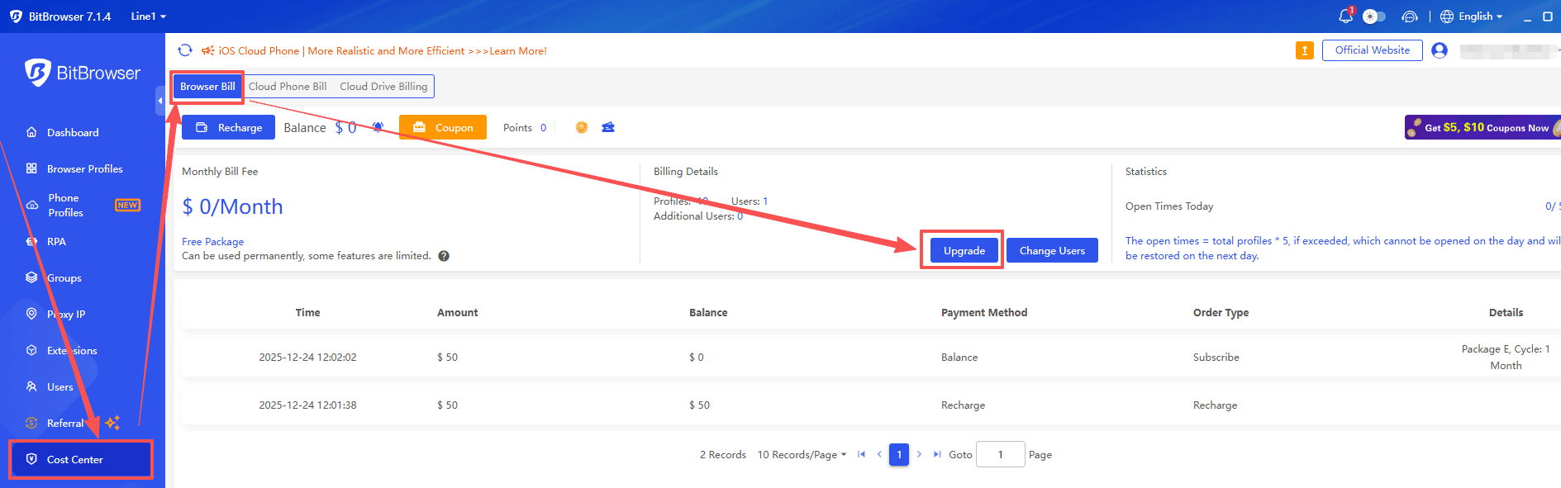Viewport: 1561px width, 488px height.
Task: Click the Free Package link
Action: [213, 242]
